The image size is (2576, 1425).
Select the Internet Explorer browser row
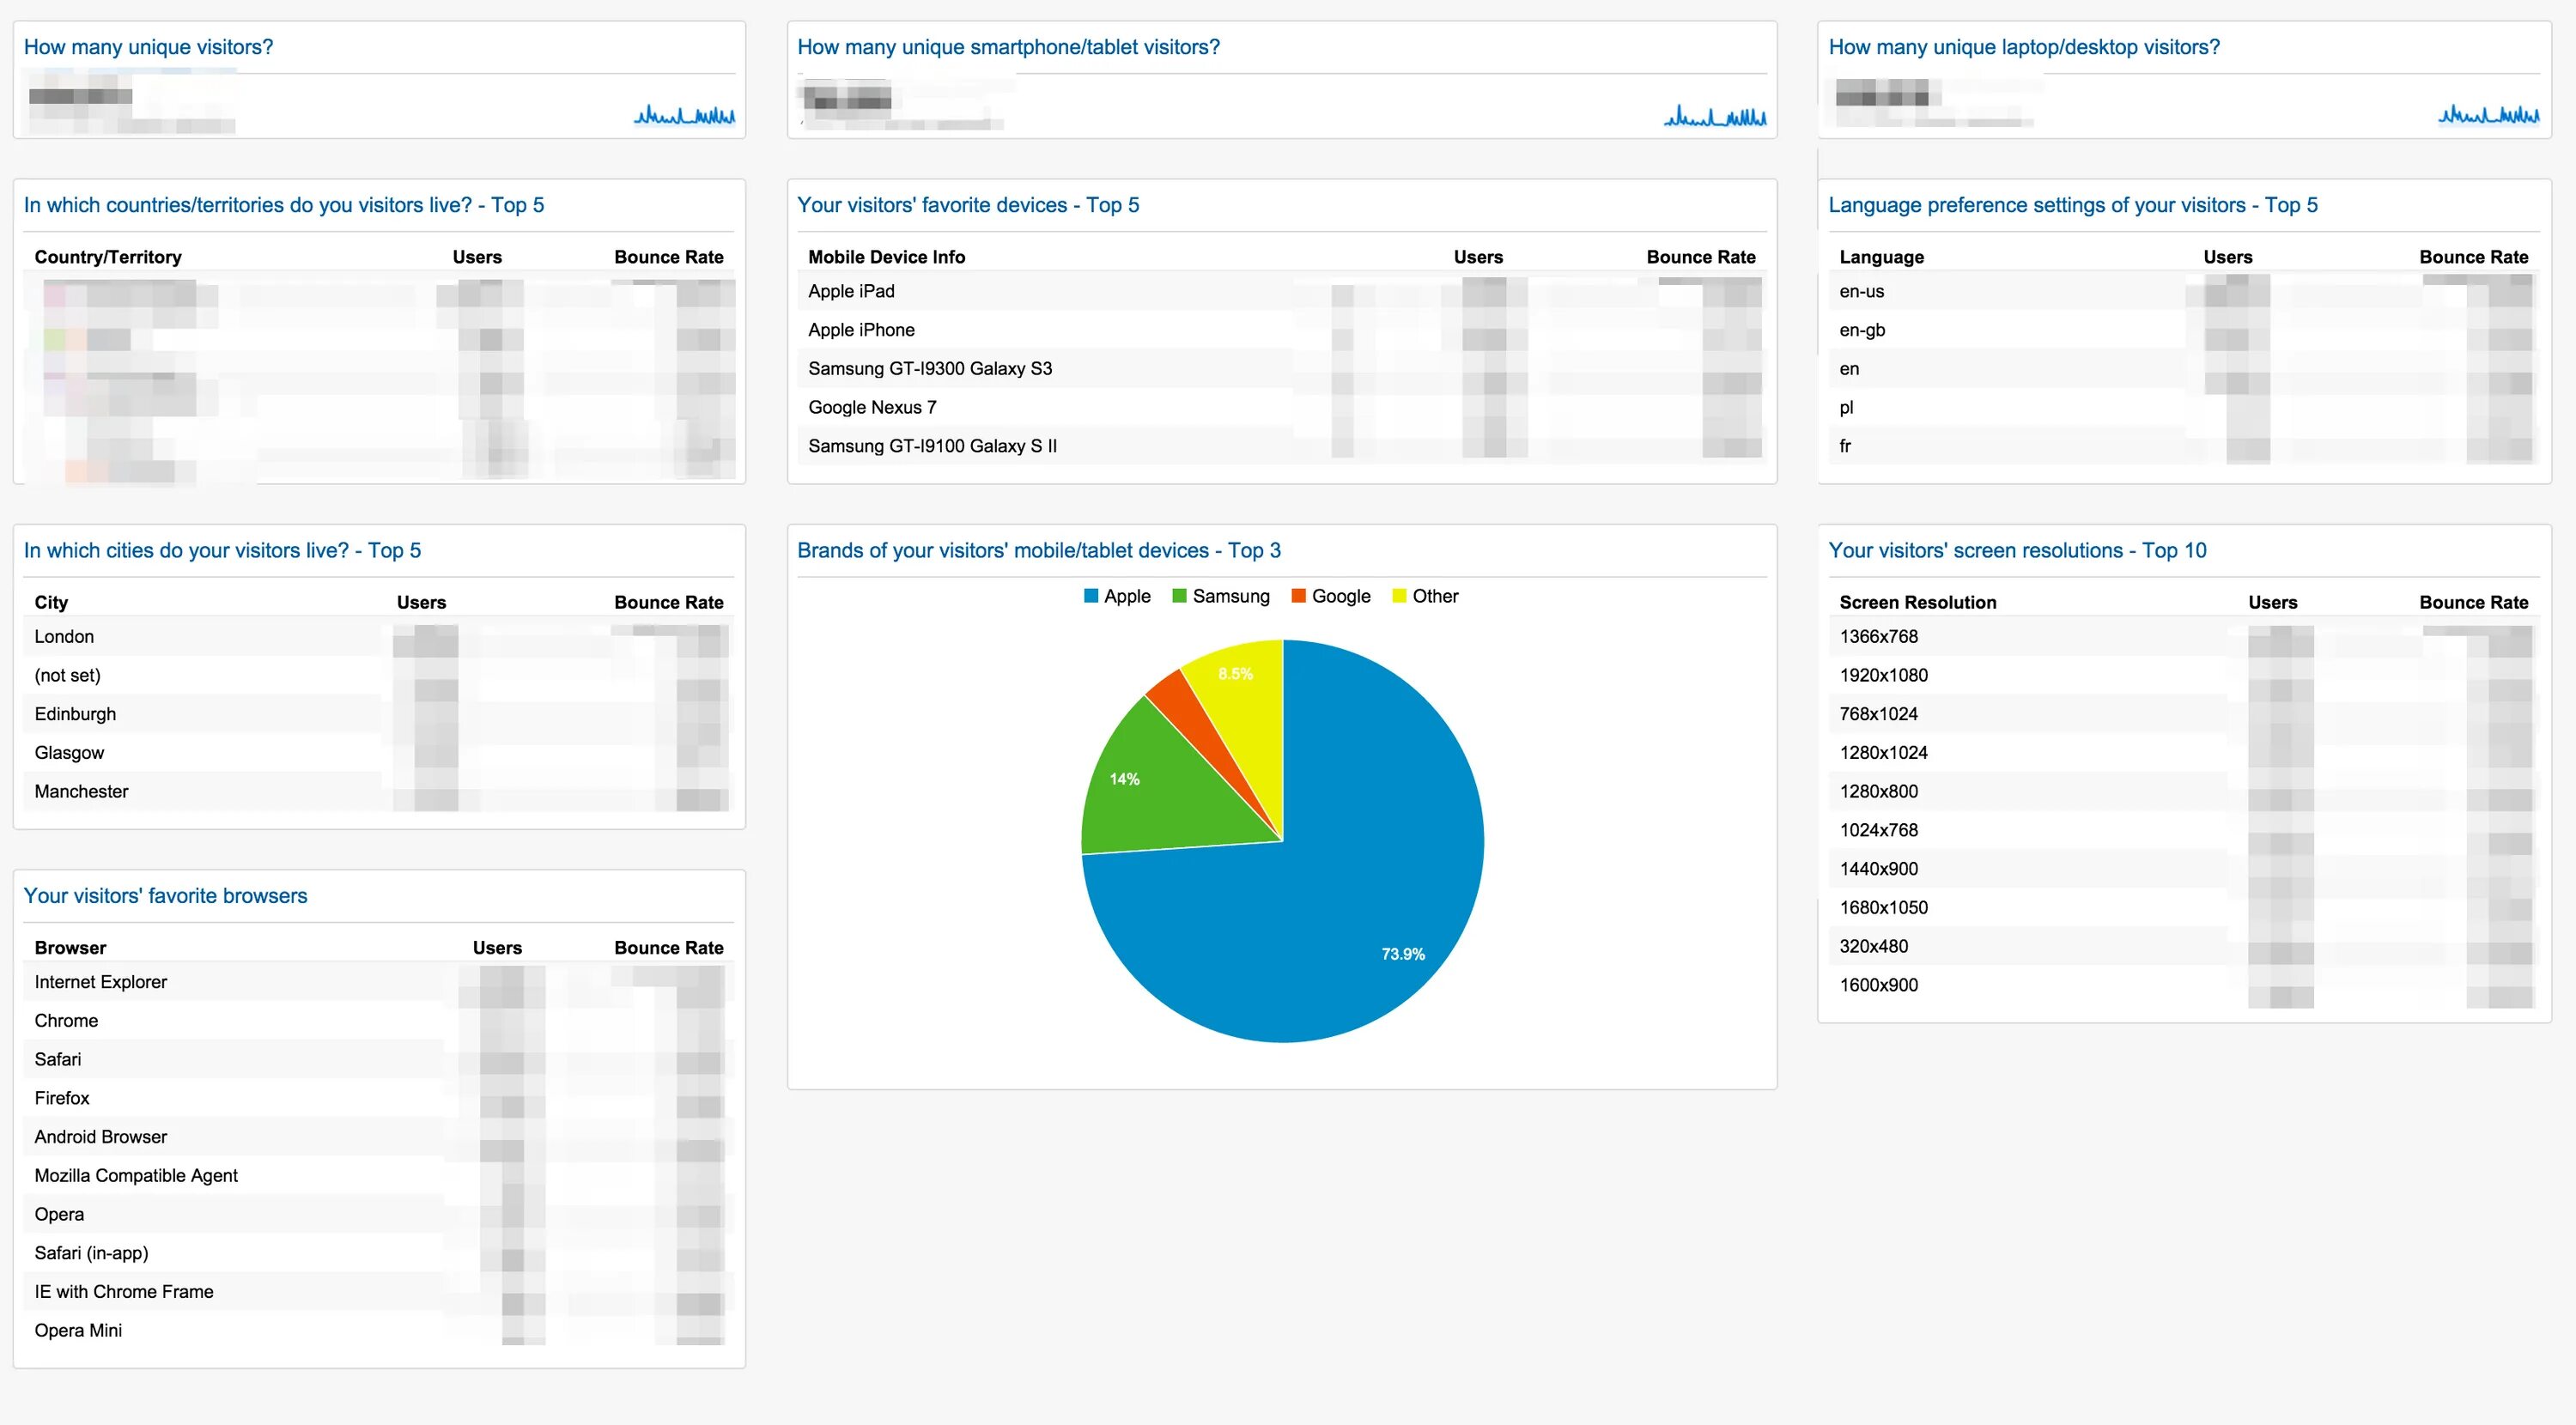point(100,982)
